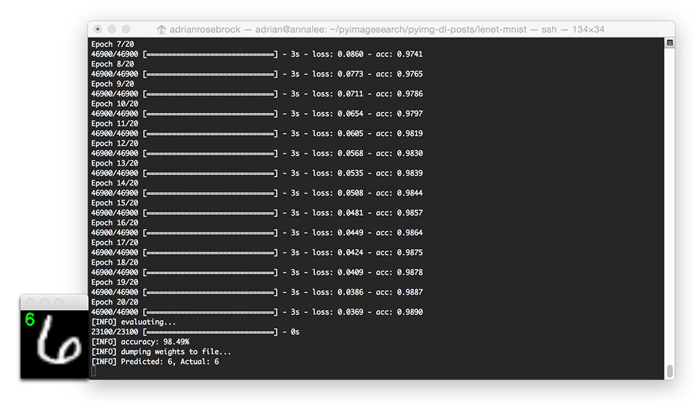Click 'loss: 0.0369' value
Screen dimensions: 694x401
click(x=338, y=312)
